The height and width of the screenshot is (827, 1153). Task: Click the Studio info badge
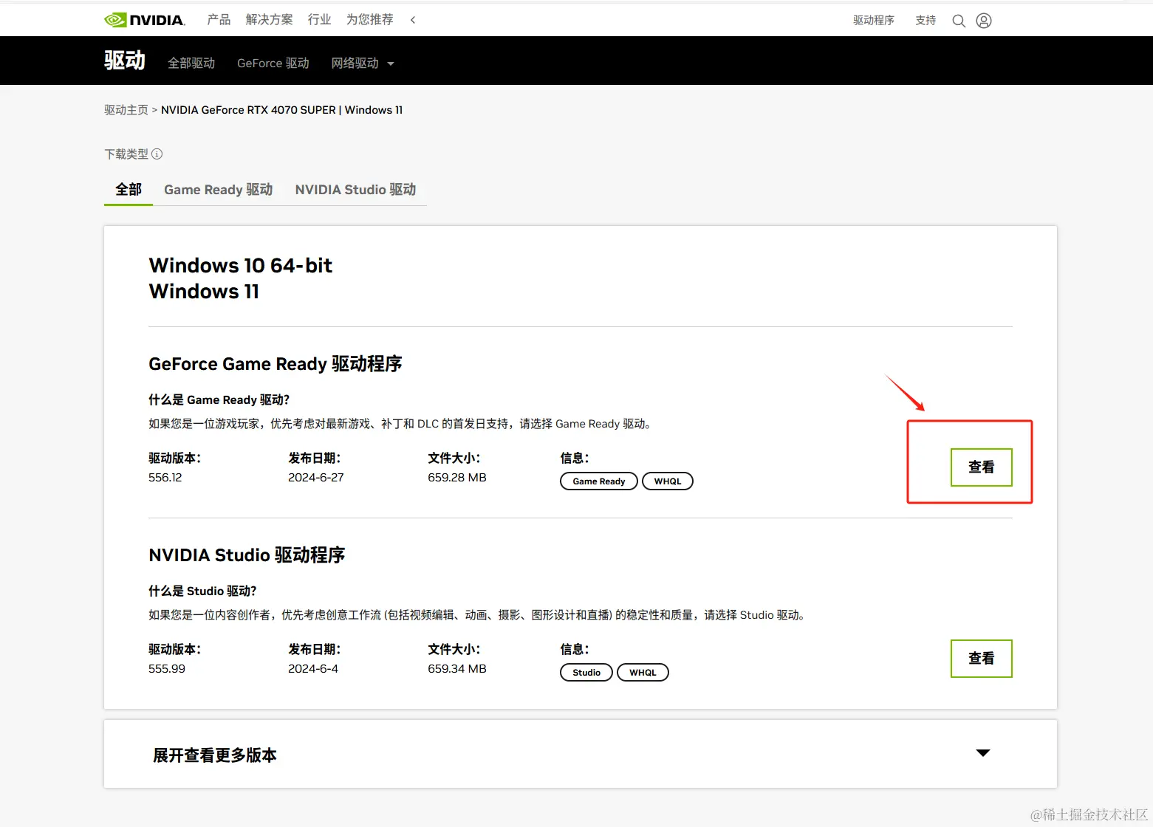(x=586, y=673)
